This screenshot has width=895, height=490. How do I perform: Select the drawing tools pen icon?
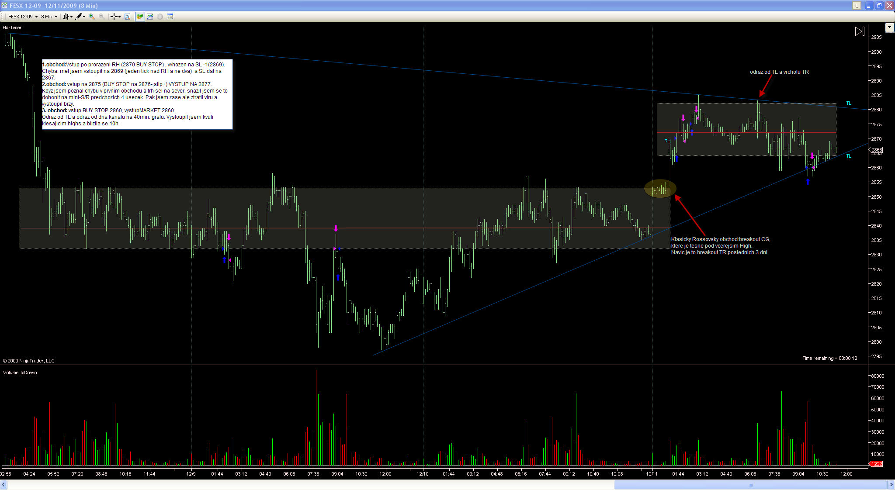79,17
